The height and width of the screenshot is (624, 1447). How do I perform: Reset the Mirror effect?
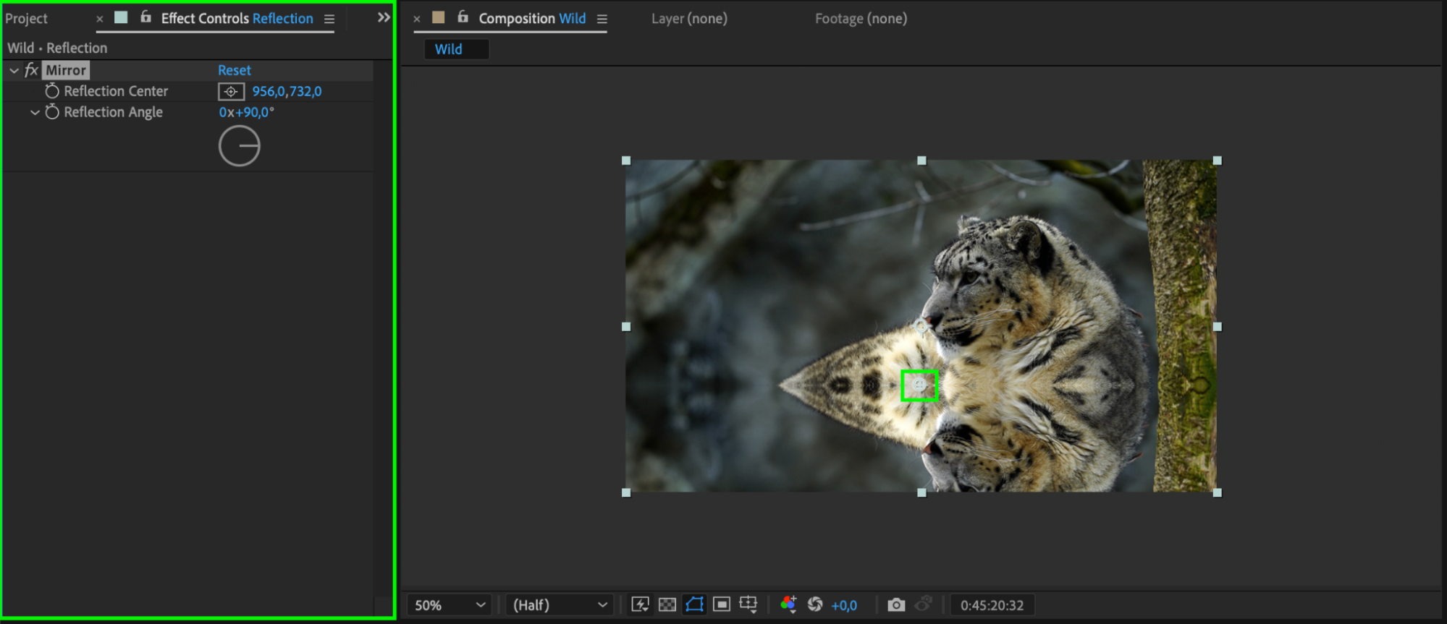pyautogui.click(x=234, y=70)
